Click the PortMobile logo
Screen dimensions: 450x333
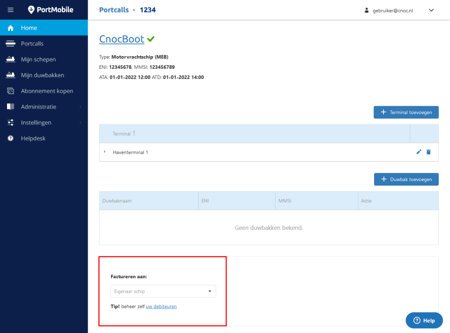tap(51, 10)
